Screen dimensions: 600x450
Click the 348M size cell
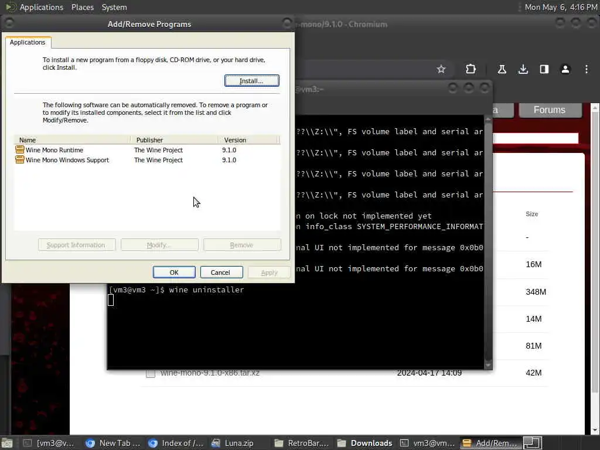pyautogui.click(x=536, y=292)
